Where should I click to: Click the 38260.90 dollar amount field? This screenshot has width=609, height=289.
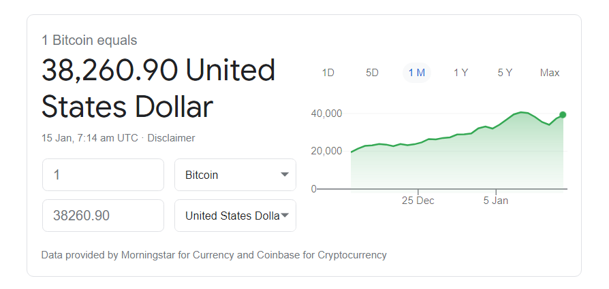click(x=103, y=216)
